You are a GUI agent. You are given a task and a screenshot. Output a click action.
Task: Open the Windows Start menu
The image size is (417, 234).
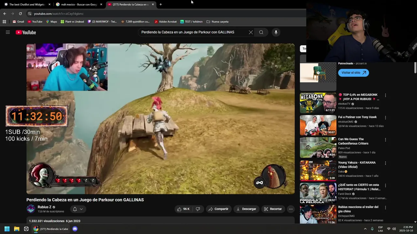point(7,229)
